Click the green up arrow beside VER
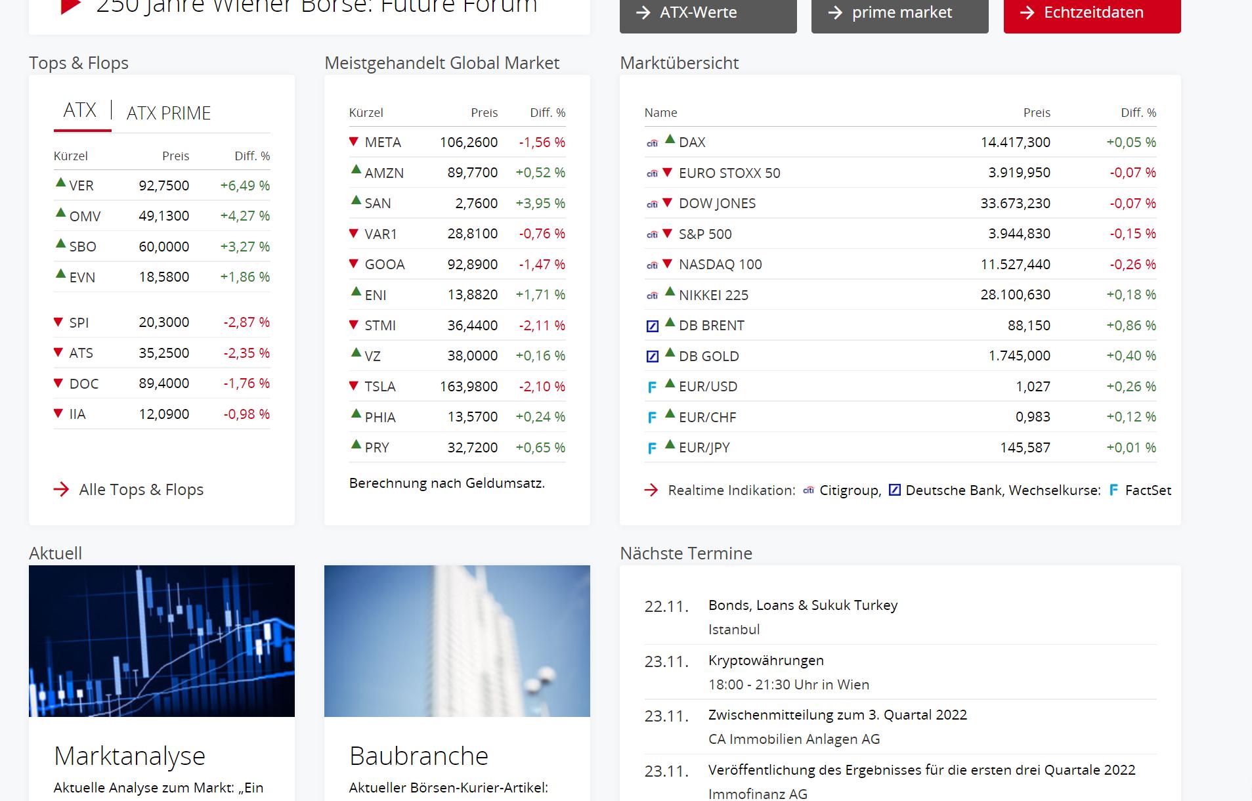Screen dimensions: 1252x801 (x=60, y=183)
